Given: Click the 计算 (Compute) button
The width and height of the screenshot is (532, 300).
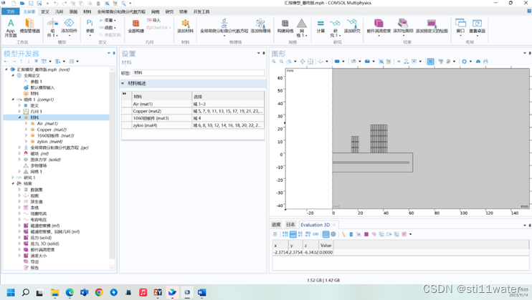Looking at the screenshot, I should [x=320, y=26].
